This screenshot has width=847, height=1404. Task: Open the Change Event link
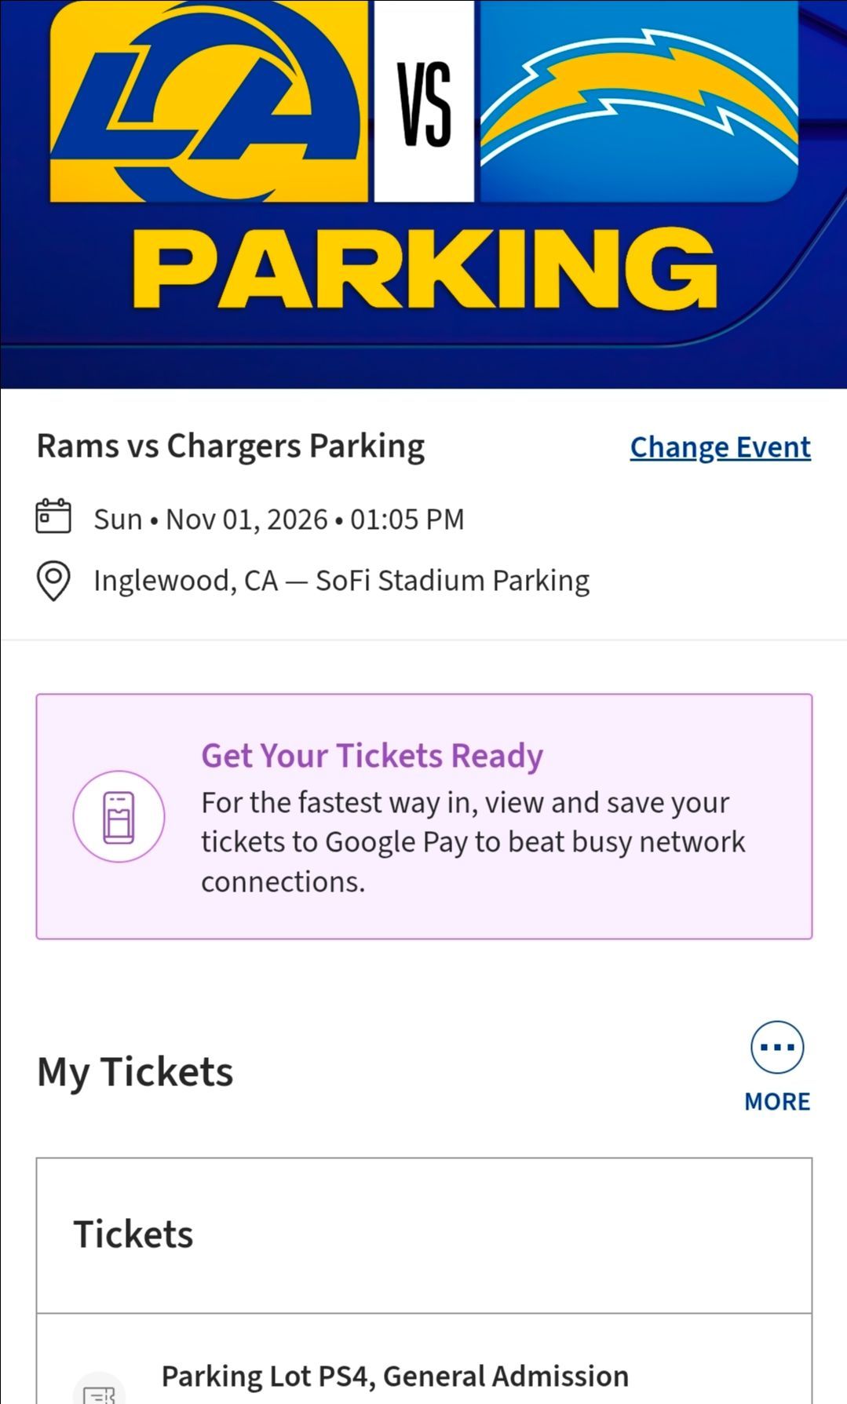coord(720,447)
